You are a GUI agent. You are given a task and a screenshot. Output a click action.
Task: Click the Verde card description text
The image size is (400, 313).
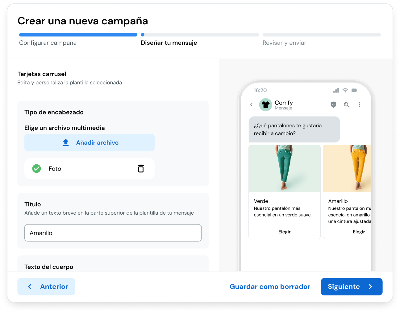(x=283, y=212)
